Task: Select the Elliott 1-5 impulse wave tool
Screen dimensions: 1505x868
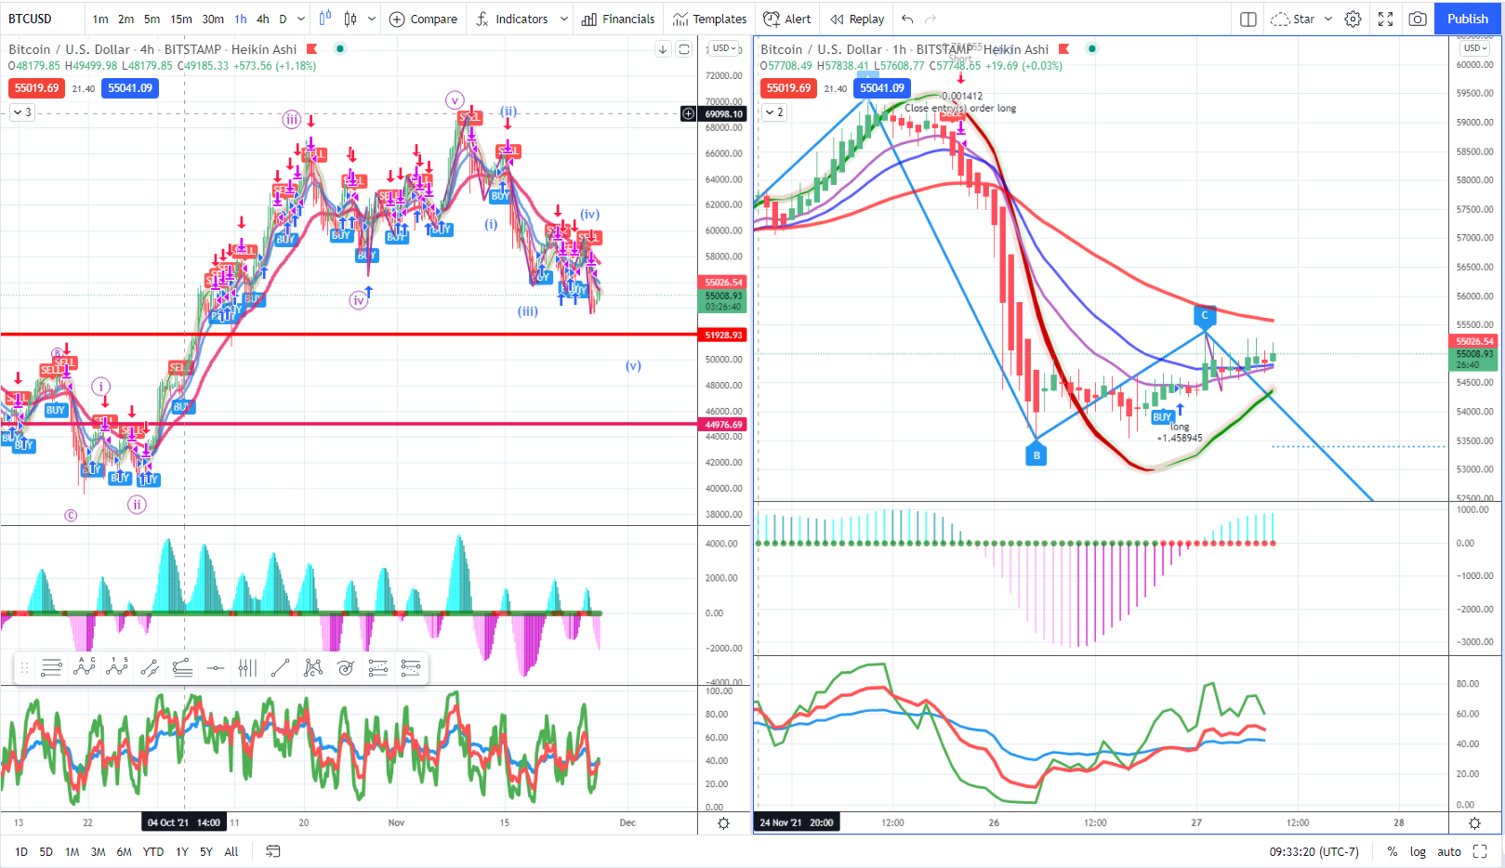Action: pos(117,667)
